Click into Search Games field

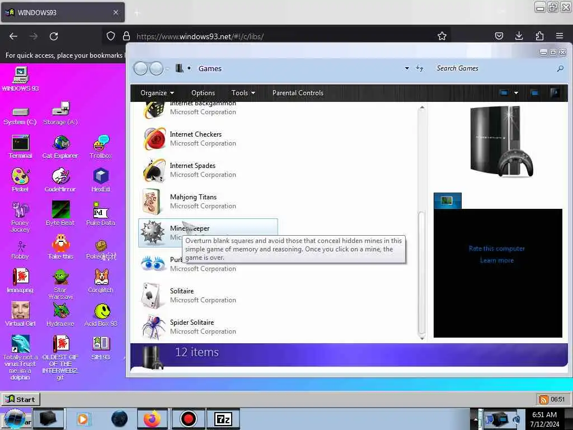tap(495, 68)
